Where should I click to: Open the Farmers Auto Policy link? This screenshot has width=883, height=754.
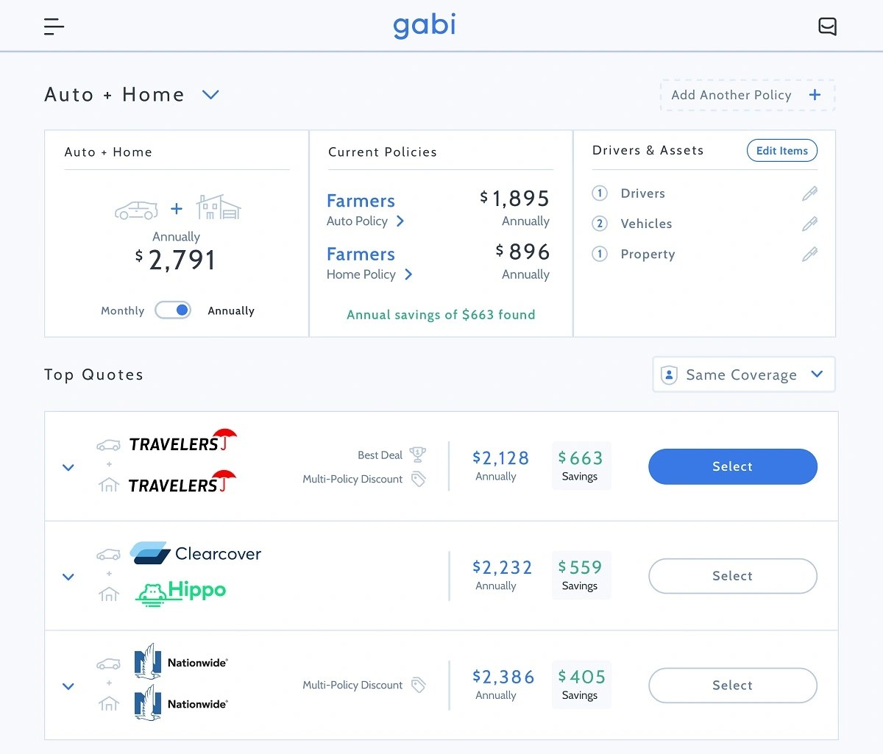coord(366,221)
